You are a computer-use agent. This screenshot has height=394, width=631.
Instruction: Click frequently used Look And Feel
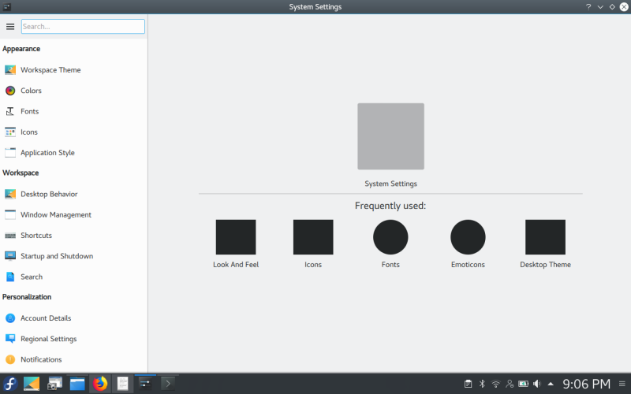click(236, 238)
